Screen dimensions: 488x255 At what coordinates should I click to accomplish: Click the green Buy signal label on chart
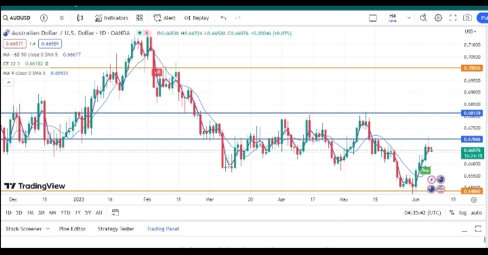(x=425, y=170)
